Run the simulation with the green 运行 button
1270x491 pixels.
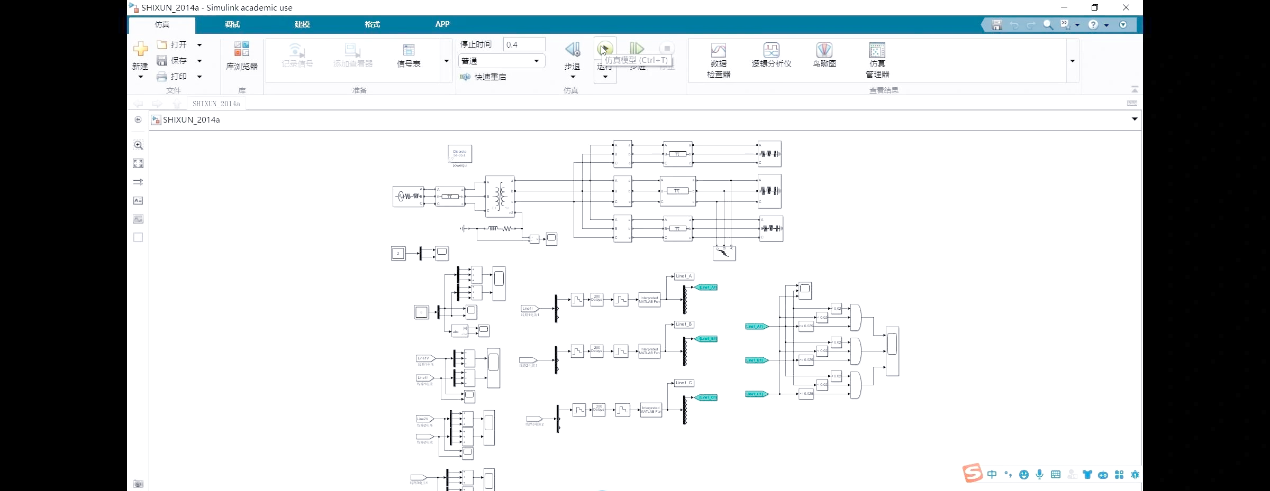(x=605, y=49)
